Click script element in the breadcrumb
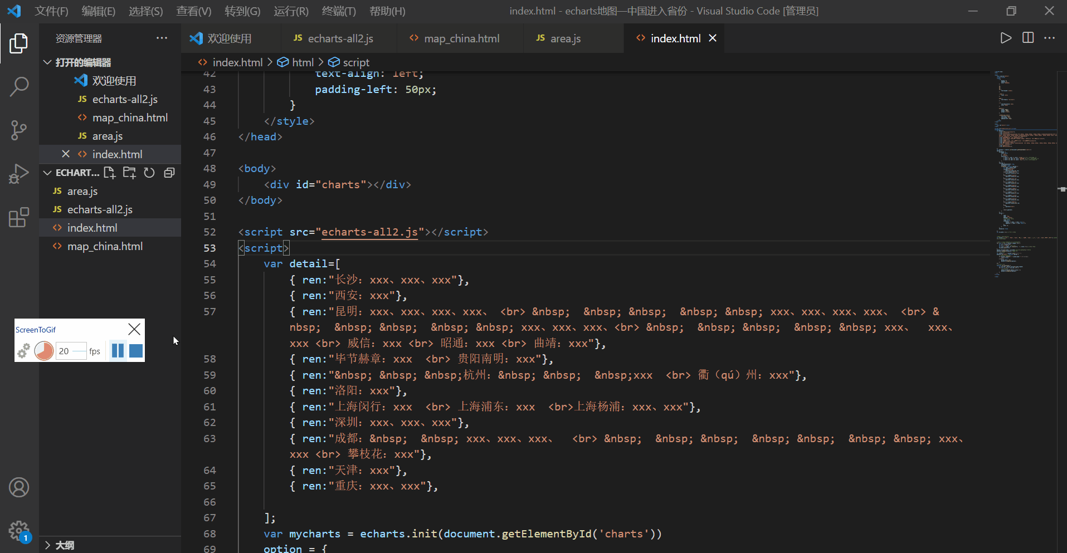 356,62
